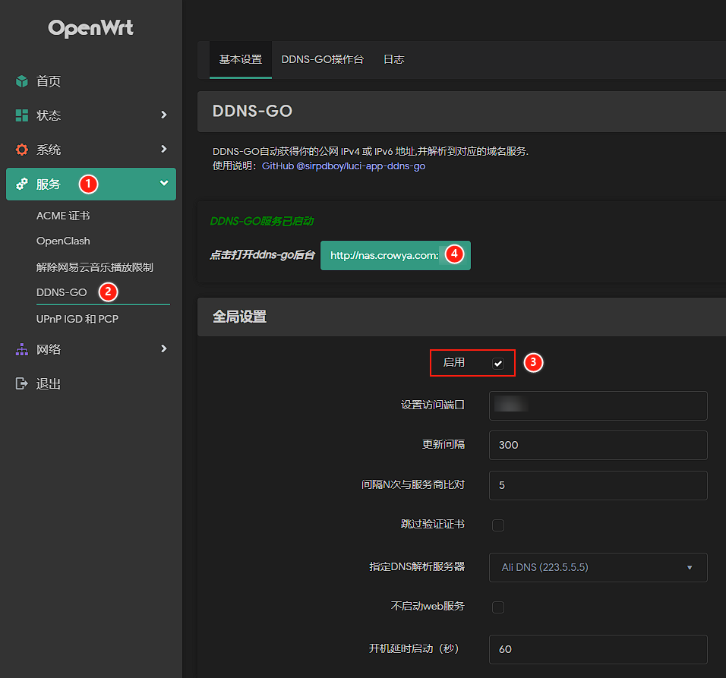Click the http://nas.crowya.com backend button
726x678 pixels.
(396, 255)
